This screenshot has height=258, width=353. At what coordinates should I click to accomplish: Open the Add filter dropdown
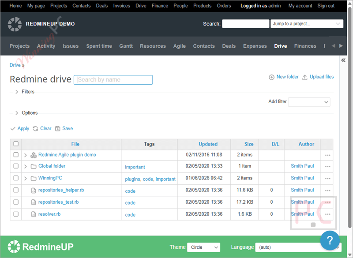click(x=309, y=102)
